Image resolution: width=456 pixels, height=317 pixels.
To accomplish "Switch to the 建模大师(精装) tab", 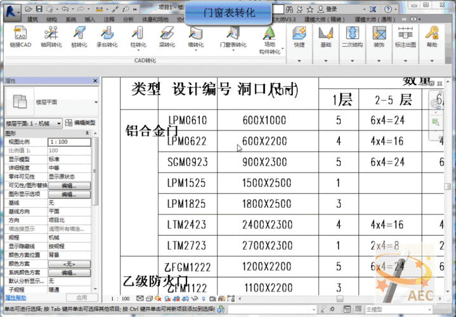I will tap(324, 20).
